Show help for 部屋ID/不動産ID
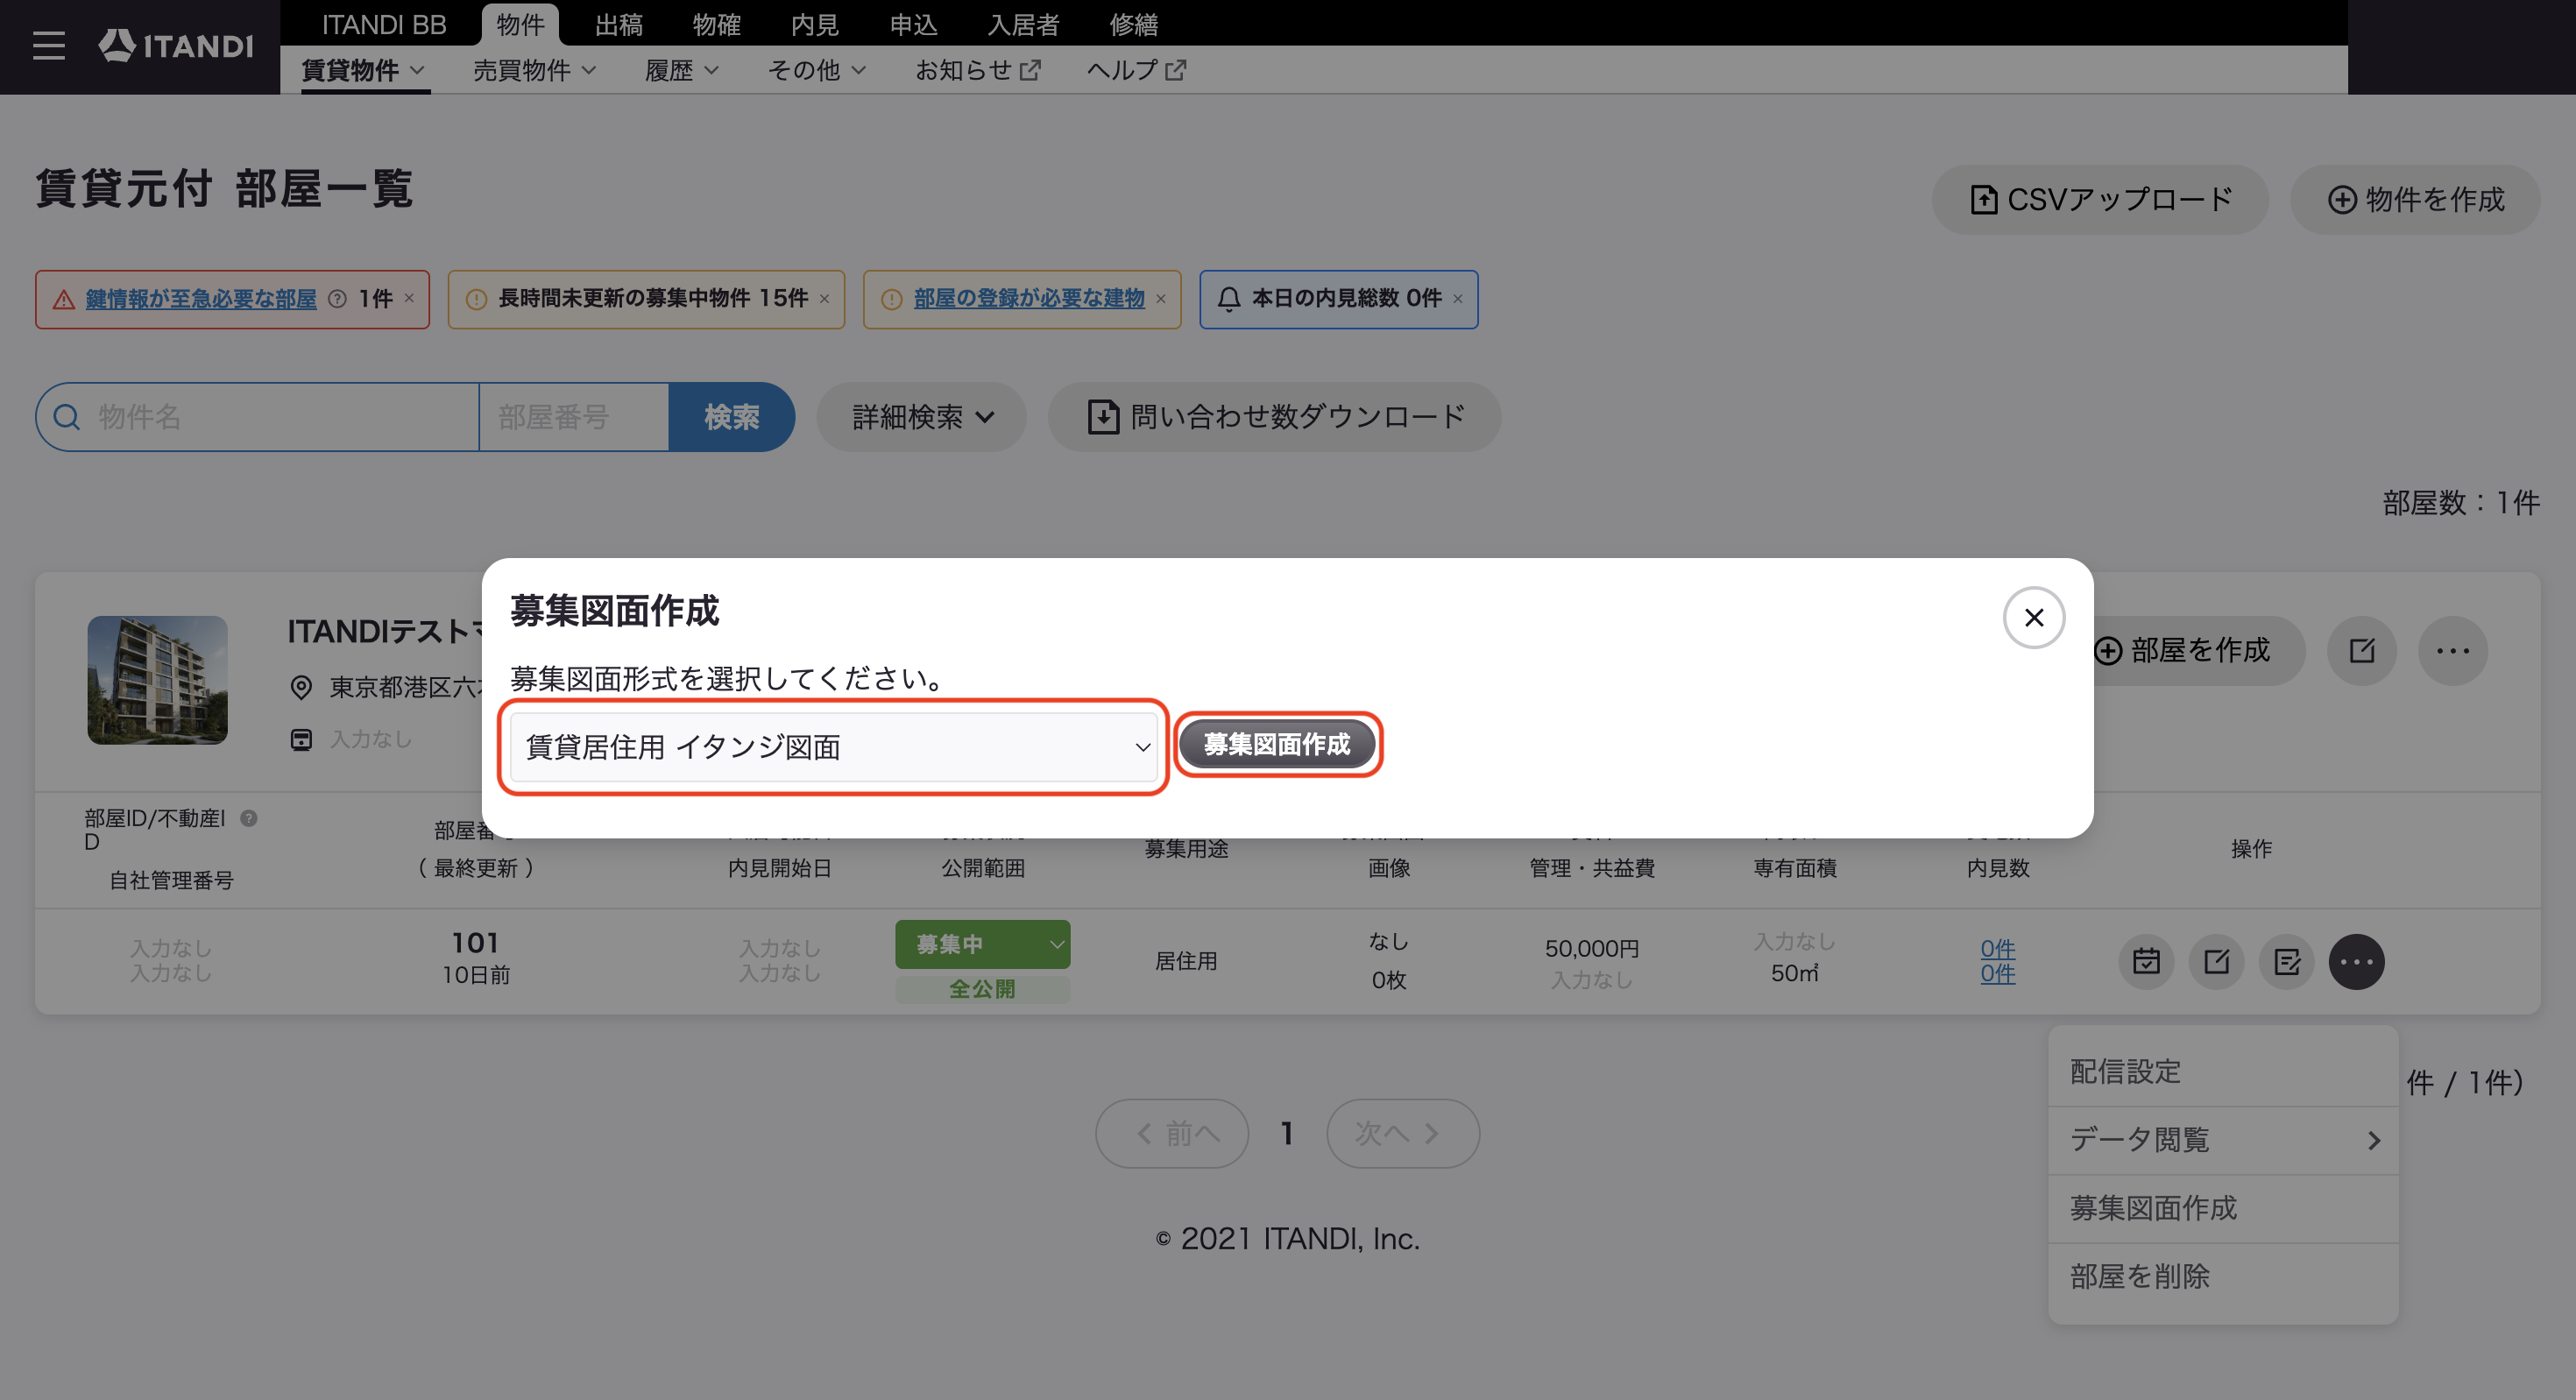This screenshot has width=2576, height=1400. (249, 818)
